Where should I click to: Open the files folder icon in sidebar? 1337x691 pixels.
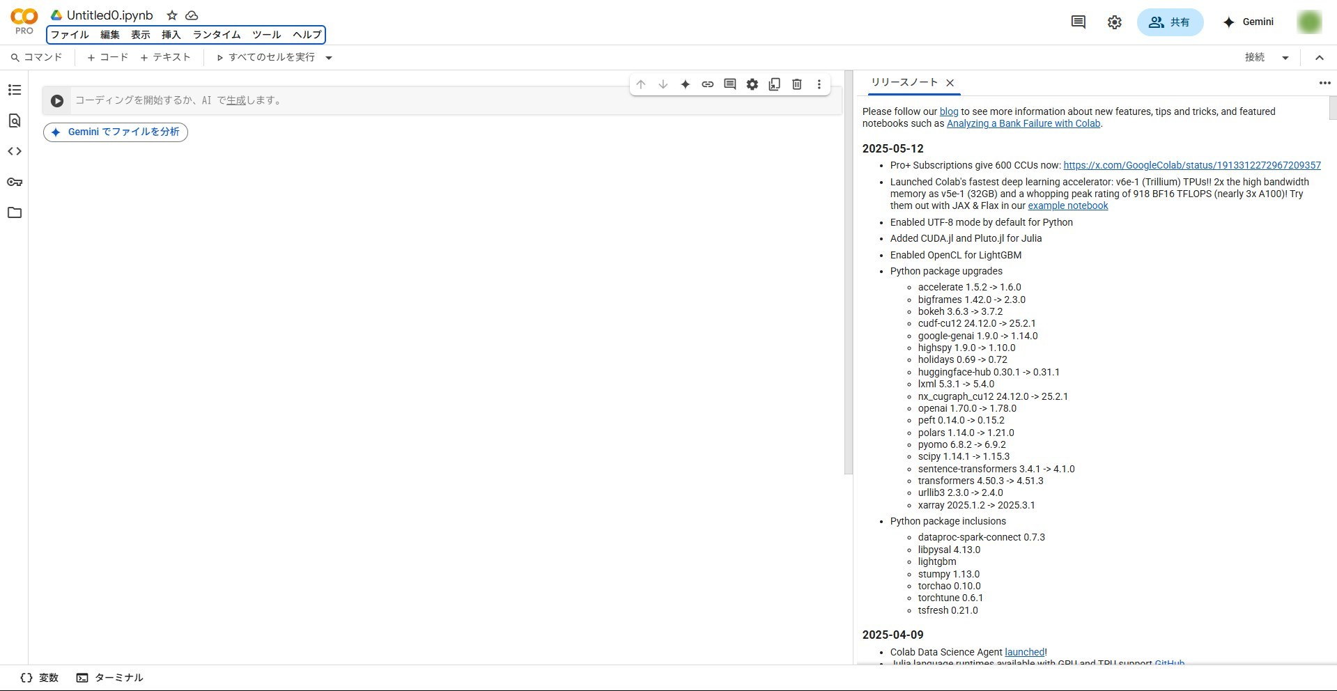click(x=15, y=212)
